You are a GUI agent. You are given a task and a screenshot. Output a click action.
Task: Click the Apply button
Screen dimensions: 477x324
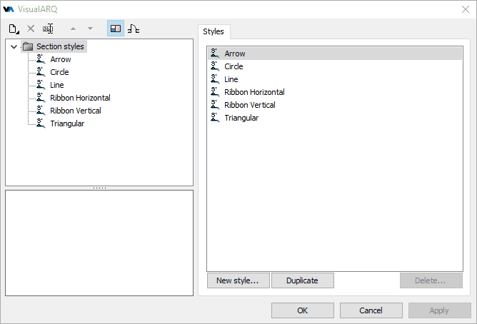440,310
